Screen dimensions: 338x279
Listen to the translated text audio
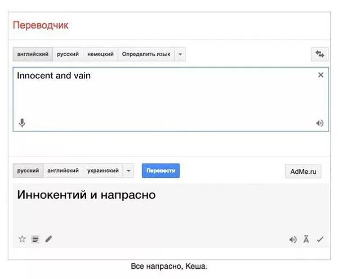293,239
